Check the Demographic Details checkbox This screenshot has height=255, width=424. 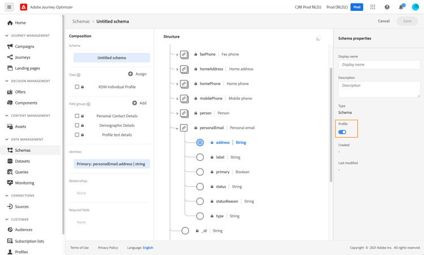(77, 125)
